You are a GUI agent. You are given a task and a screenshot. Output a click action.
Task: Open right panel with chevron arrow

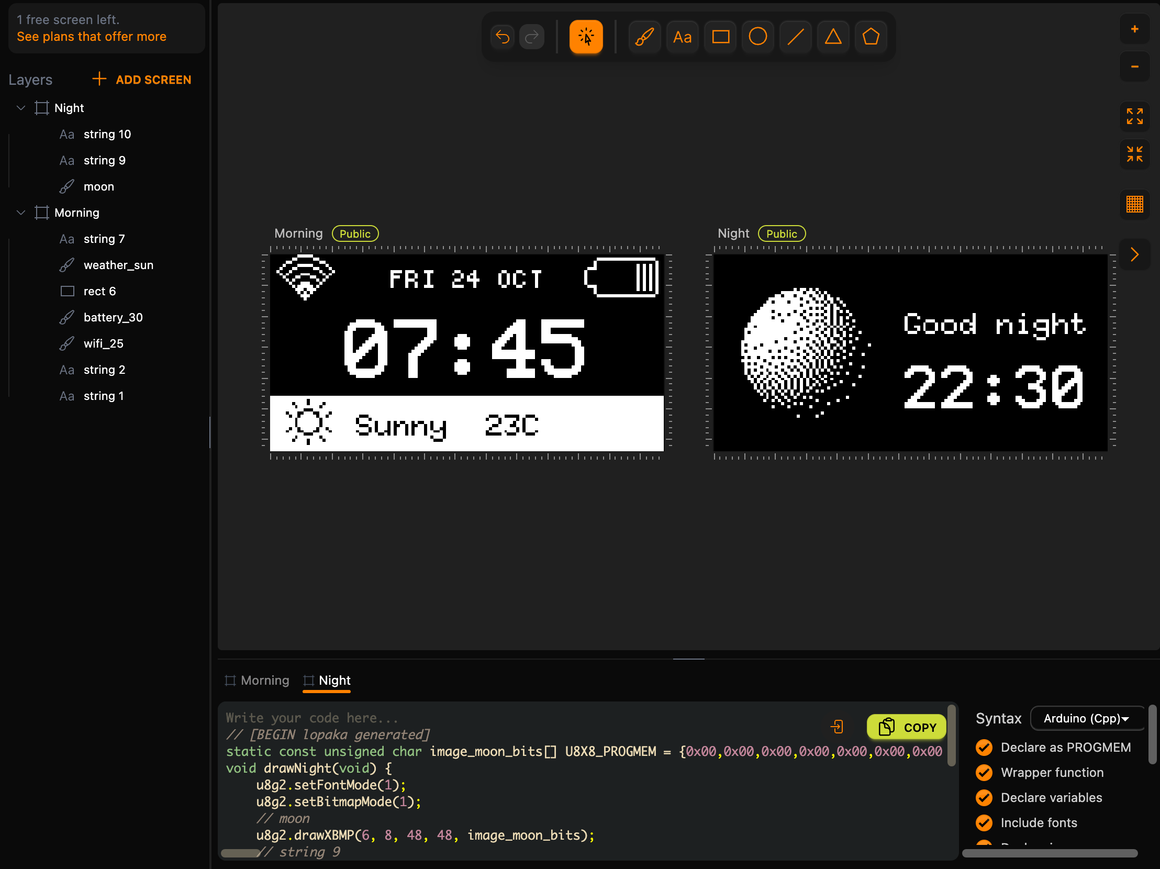pos(1134,254)
